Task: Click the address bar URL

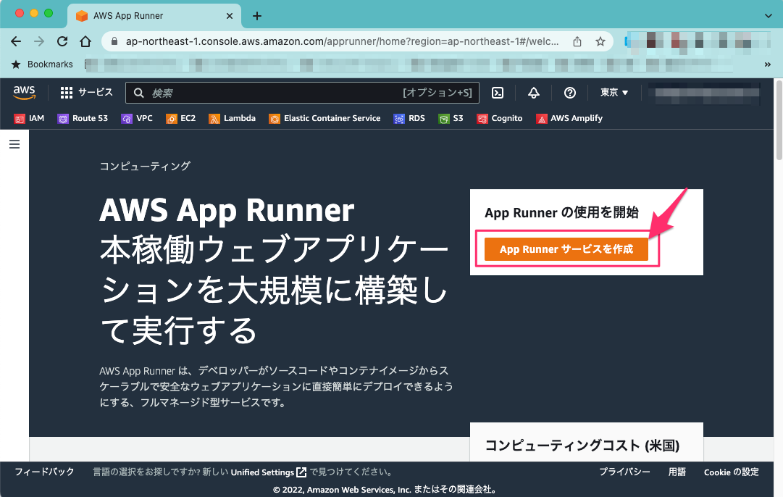Action: 342,41
